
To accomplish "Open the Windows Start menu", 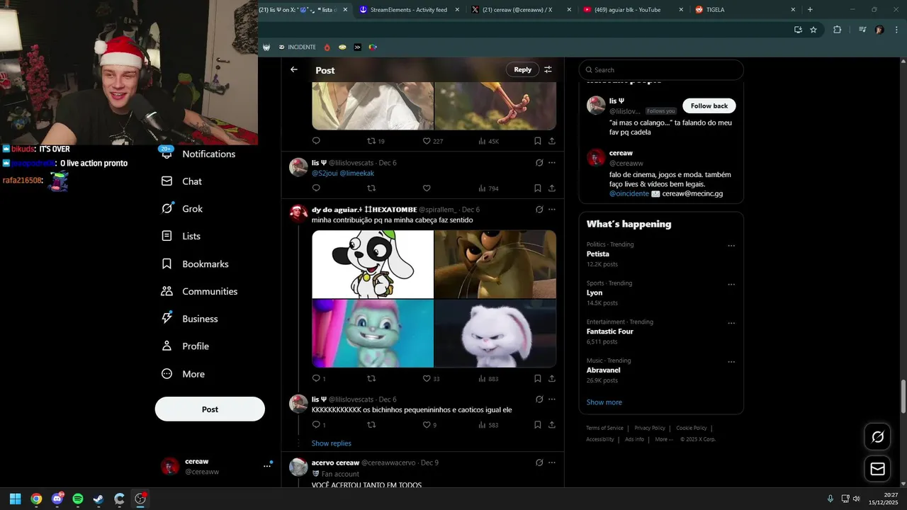I will point(16,499).
